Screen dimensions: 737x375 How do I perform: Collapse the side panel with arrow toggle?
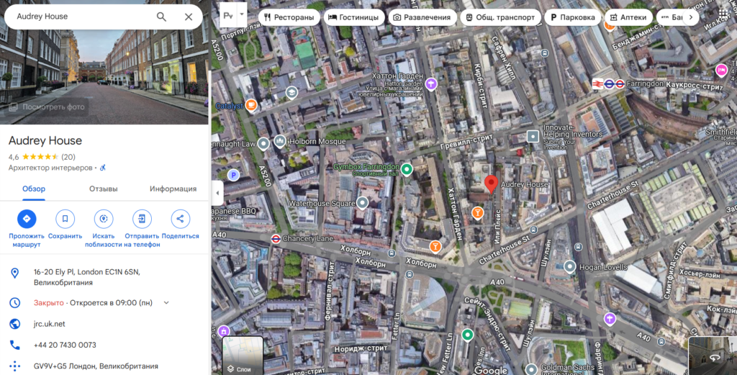click(x=218, y=193)
